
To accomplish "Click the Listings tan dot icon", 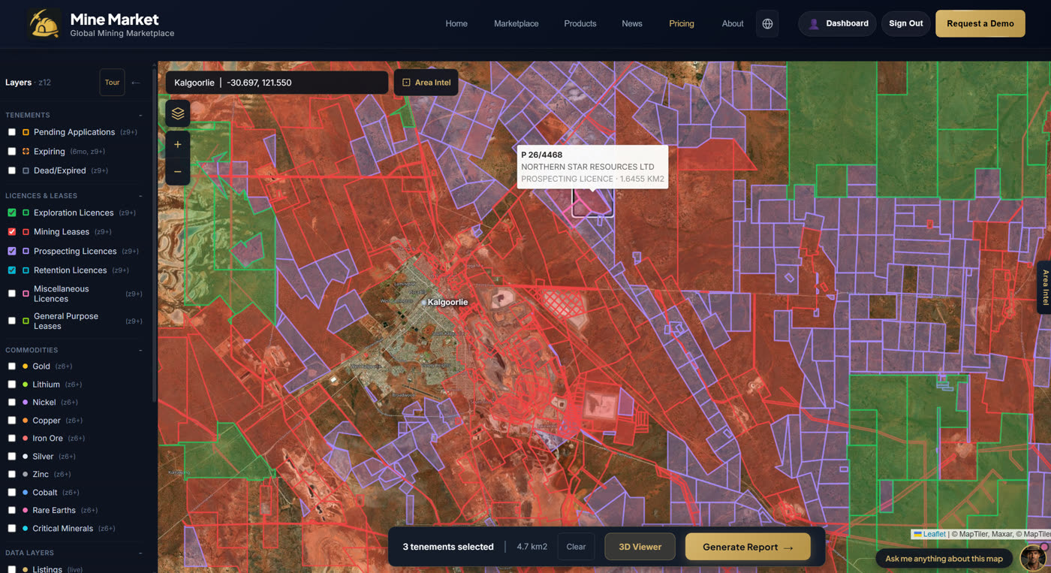I will 26,569.
